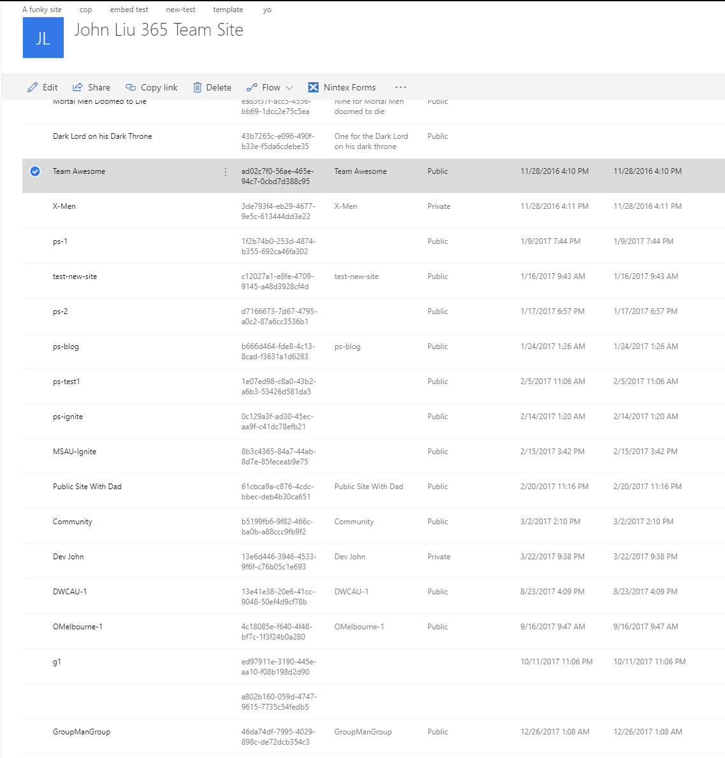Open the vertical ellipsis for Team Awesome

point(226,172)
